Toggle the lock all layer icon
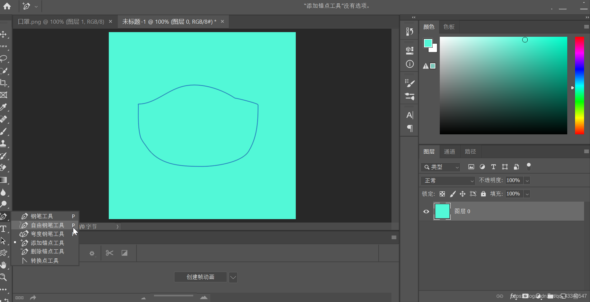Viewport: 590px width, 302px height. [x=483, y=194]
